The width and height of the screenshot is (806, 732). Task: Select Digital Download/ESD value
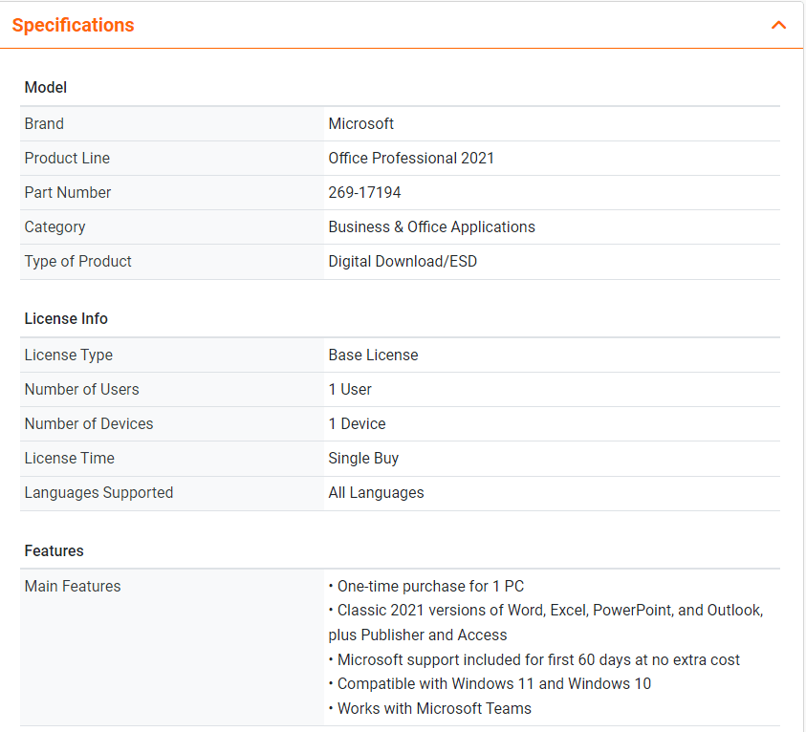(403, 262)
